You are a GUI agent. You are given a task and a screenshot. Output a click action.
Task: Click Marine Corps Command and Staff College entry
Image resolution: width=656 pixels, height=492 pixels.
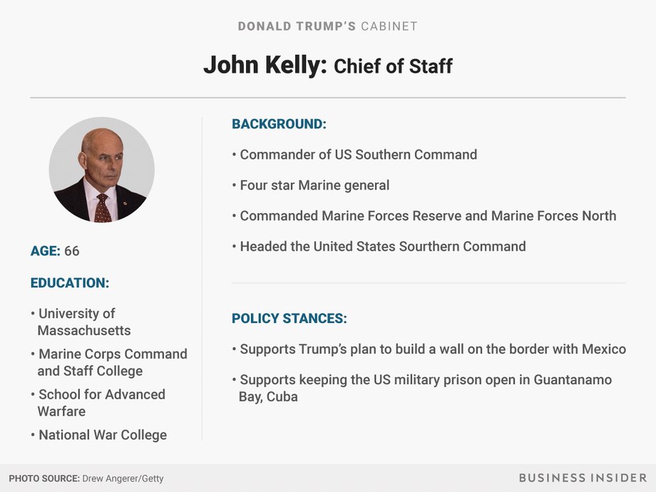pos(109,362)
